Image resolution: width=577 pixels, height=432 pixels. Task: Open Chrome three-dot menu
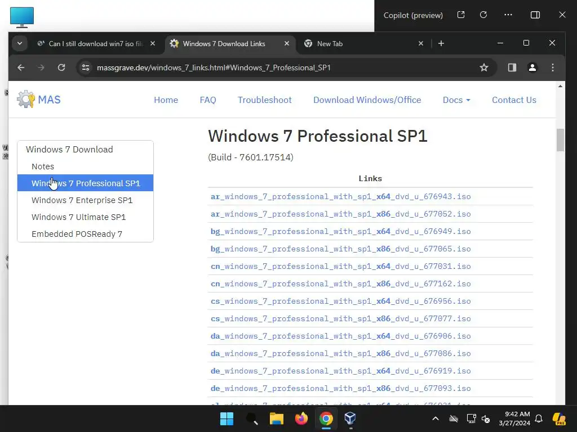click(x=552, y=67)
